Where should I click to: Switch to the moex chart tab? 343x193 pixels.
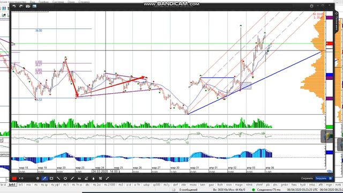point(193,184)
